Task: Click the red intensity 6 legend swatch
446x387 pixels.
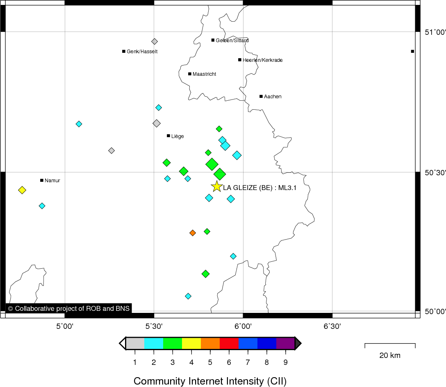Action: pyautogui.click(x=229, y=343)
